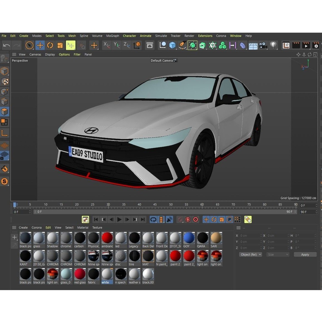Toggle sound during playback
The height and width of the screenshot is (322, 322).
click(169, 219)
